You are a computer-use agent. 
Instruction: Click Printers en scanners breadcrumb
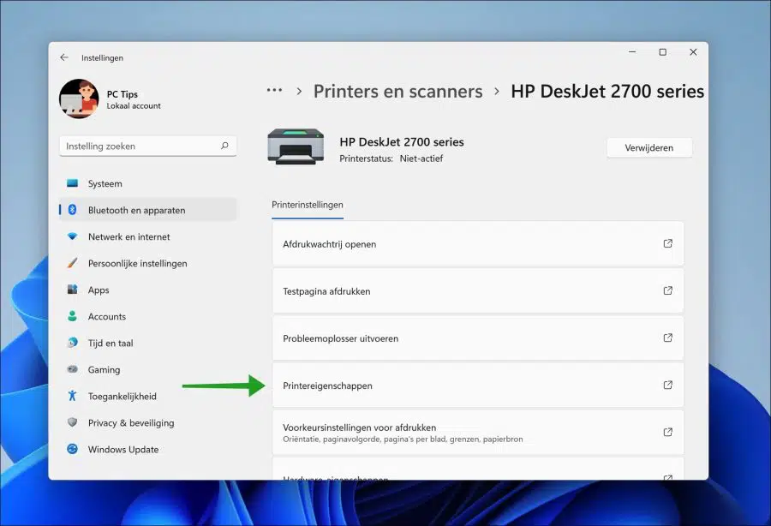point(397,92)
